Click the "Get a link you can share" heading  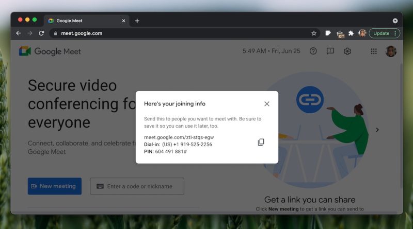pyautogui.click(x=310, y=200)
